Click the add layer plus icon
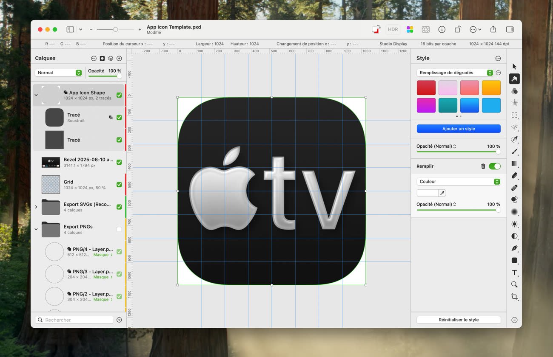This screenshot has width=553, height=357. pos(119,58)
